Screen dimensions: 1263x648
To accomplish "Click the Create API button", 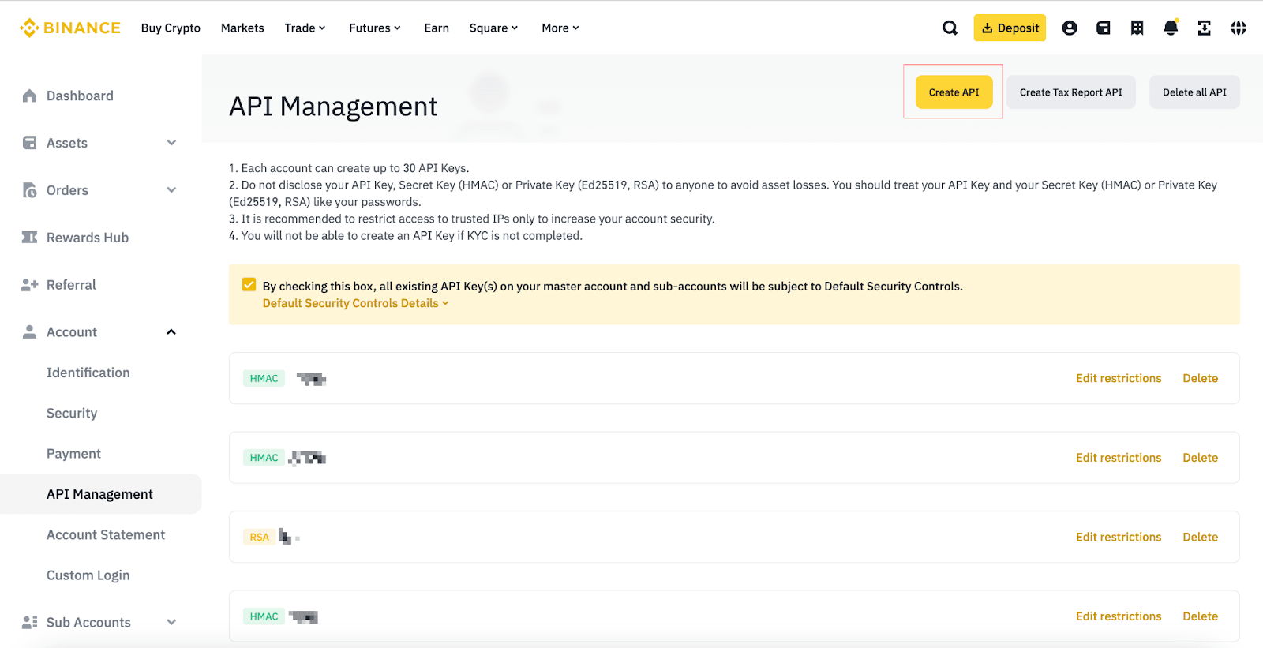I will click(954, 92).
